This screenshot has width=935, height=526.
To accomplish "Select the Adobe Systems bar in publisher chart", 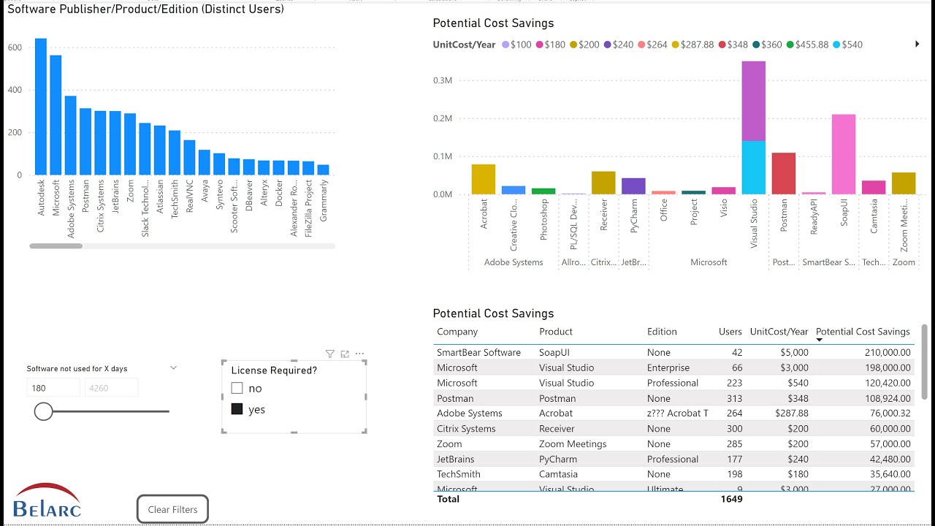I will click(71, 136).
